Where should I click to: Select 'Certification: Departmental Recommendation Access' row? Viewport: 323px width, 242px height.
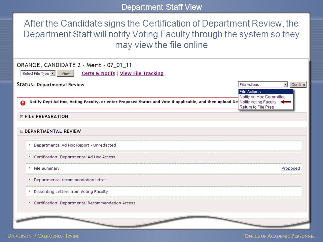pos(164,203)
